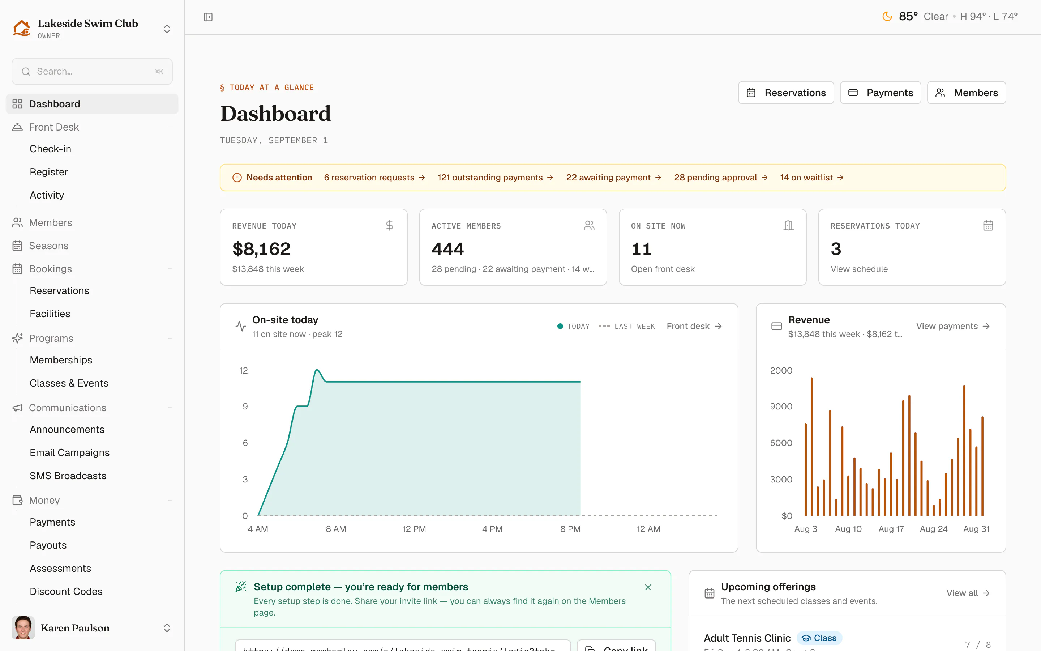Collapse the Programs section
Screen dimensions: 1041x651
click(x=170, y=339)
